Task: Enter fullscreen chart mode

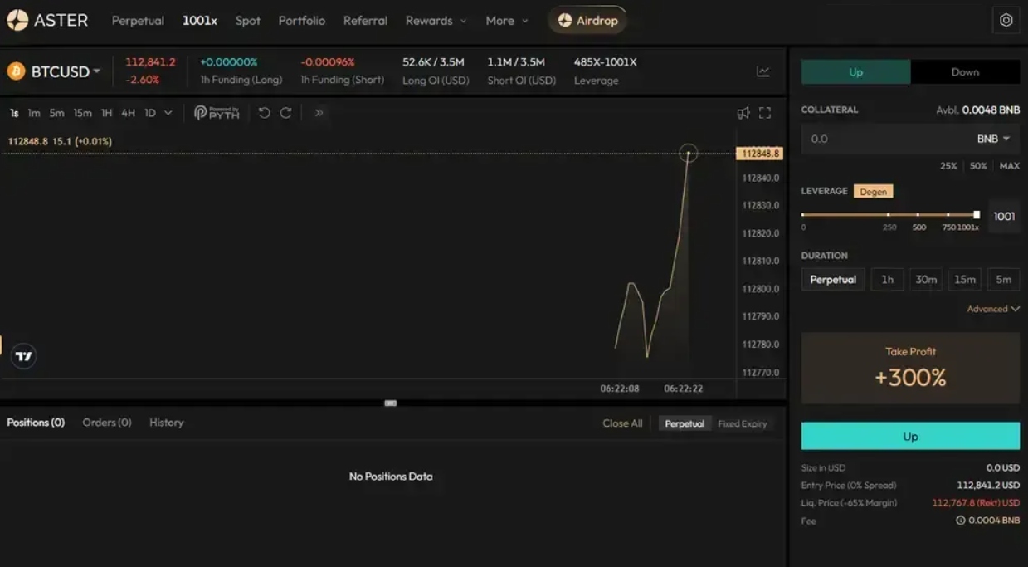Action: (x=765, y=113)
